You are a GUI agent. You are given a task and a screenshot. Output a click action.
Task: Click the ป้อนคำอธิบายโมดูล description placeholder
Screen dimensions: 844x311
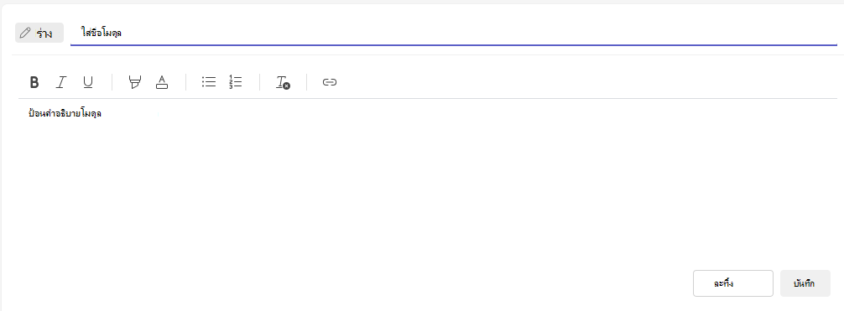pos(65,113)
